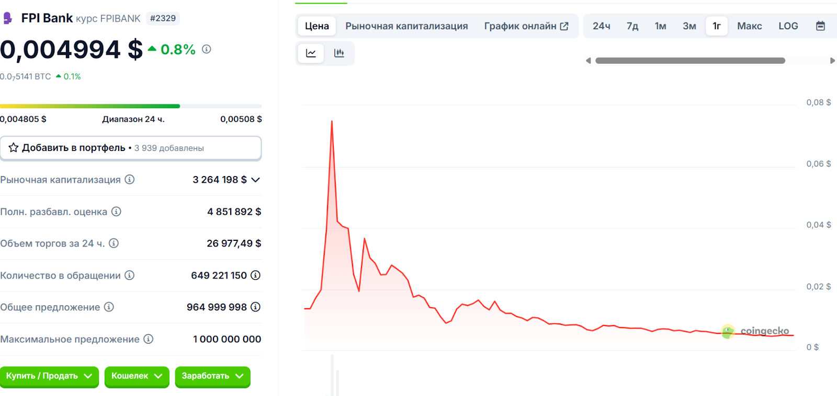Select the 1м time range

click(660, 26)
